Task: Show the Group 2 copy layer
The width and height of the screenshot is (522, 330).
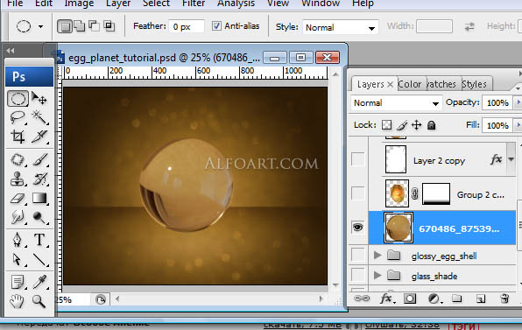Action: tap(358, 193)
